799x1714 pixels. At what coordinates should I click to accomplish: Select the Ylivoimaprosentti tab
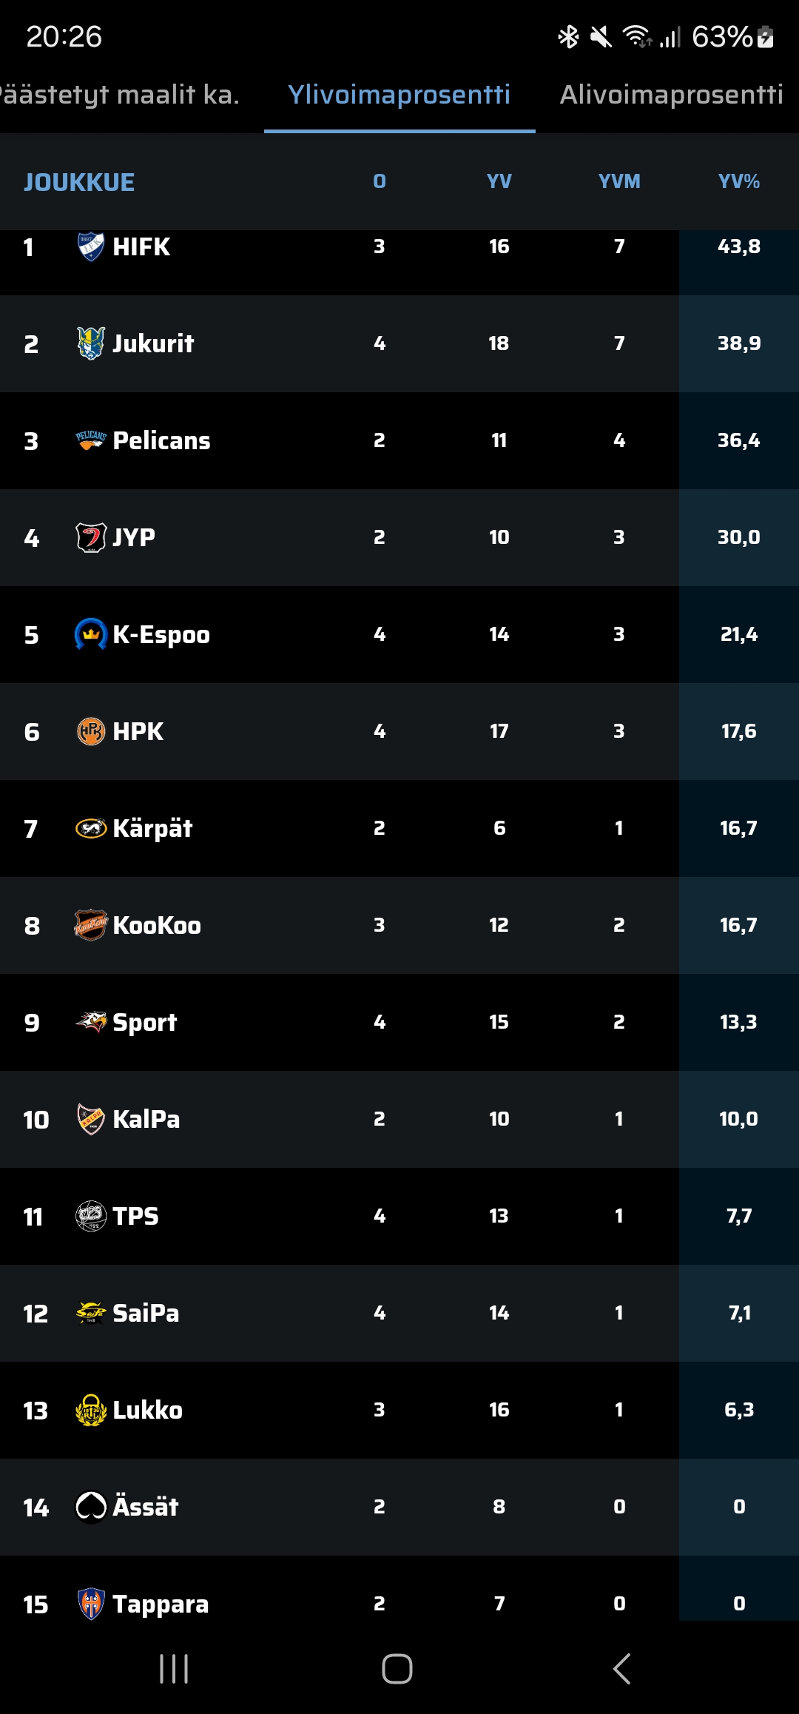399,95
